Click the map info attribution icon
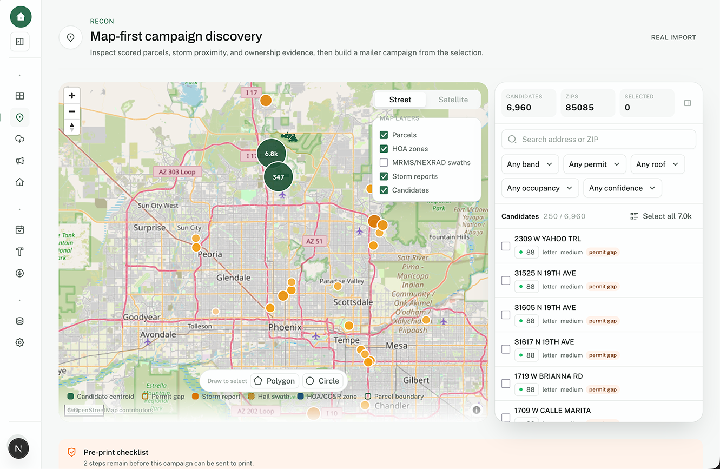The height and width of the screenshot is (469, 720). pyautogui.click(x=477, y=409)
